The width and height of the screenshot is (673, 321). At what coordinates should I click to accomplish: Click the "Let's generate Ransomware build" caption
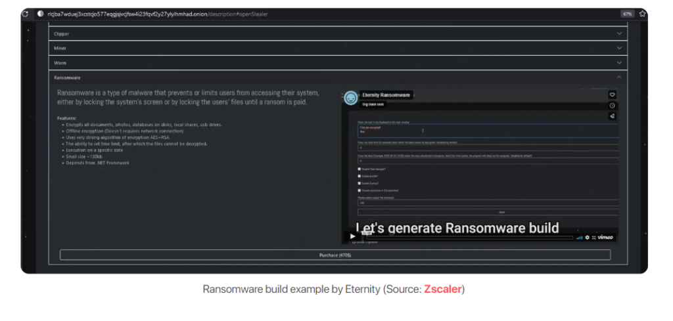coord(457,228)
